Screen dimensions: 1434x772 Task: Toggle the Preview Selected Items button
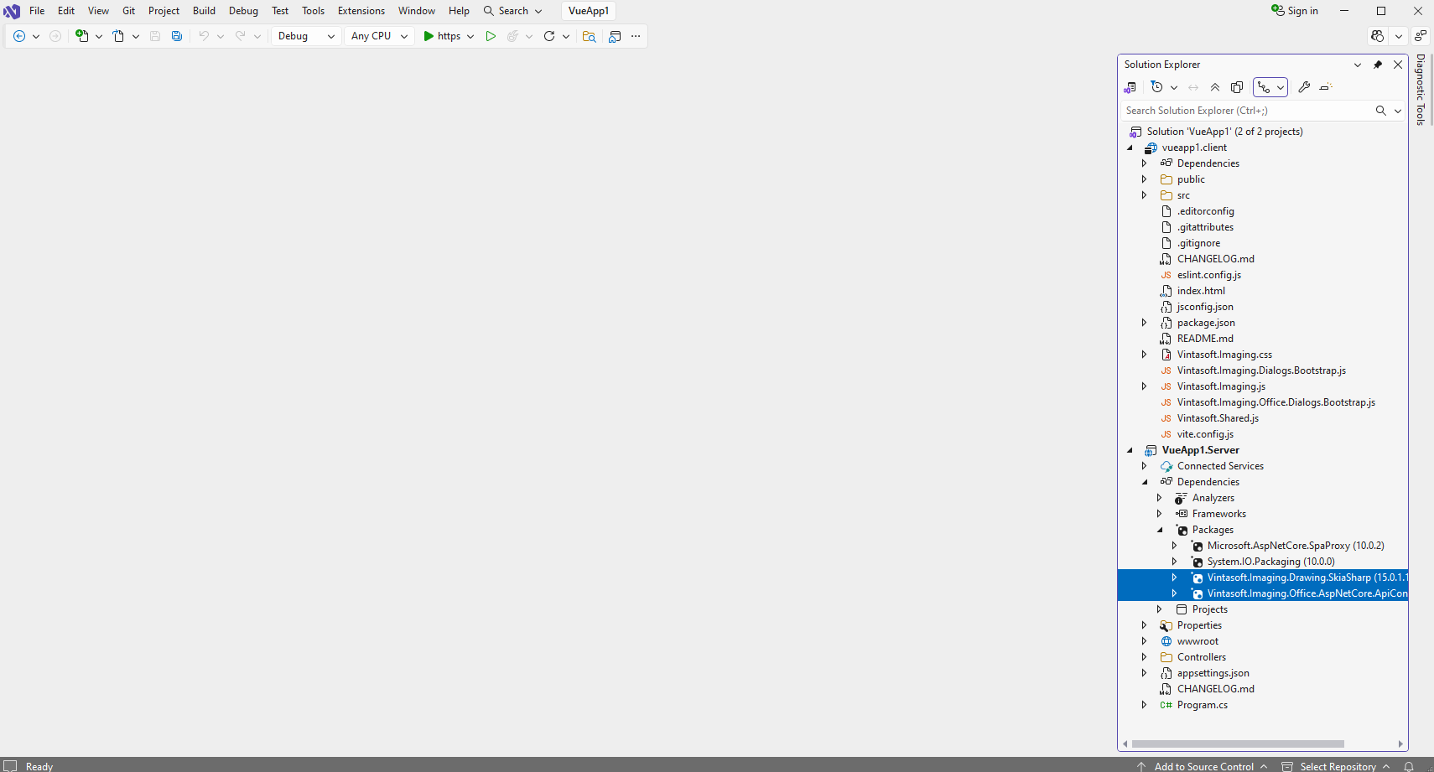1326,87
